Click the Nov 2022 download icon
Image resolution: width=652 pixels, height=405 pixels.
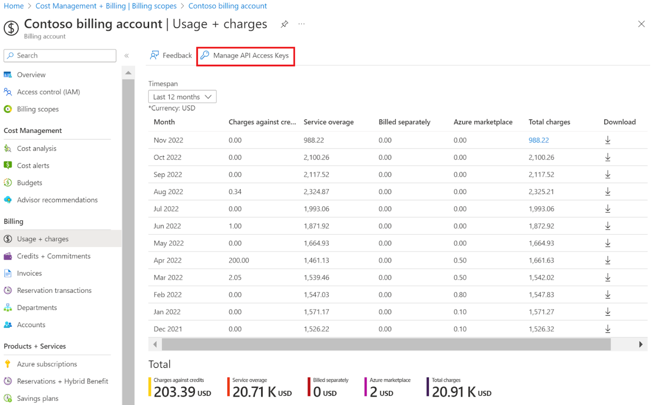pyautogui.click(x=607, y=140)
